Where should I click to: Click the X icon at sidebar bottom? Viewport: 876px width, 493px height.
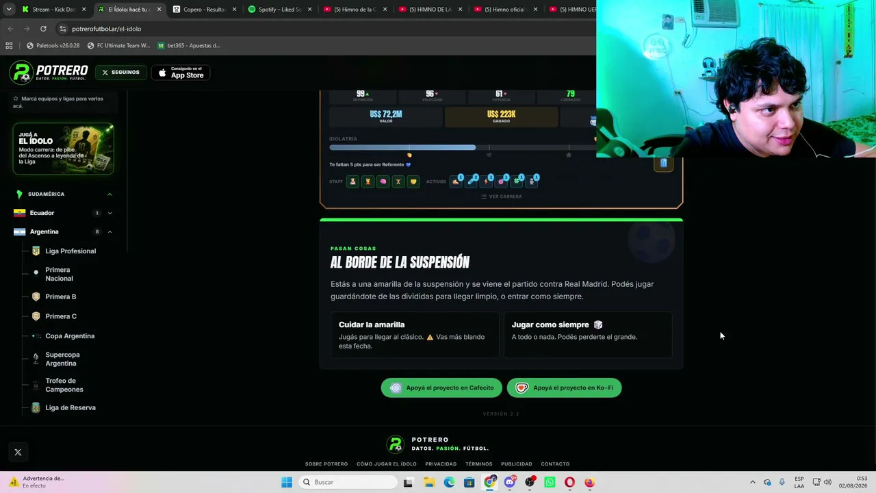pos(18,452)
